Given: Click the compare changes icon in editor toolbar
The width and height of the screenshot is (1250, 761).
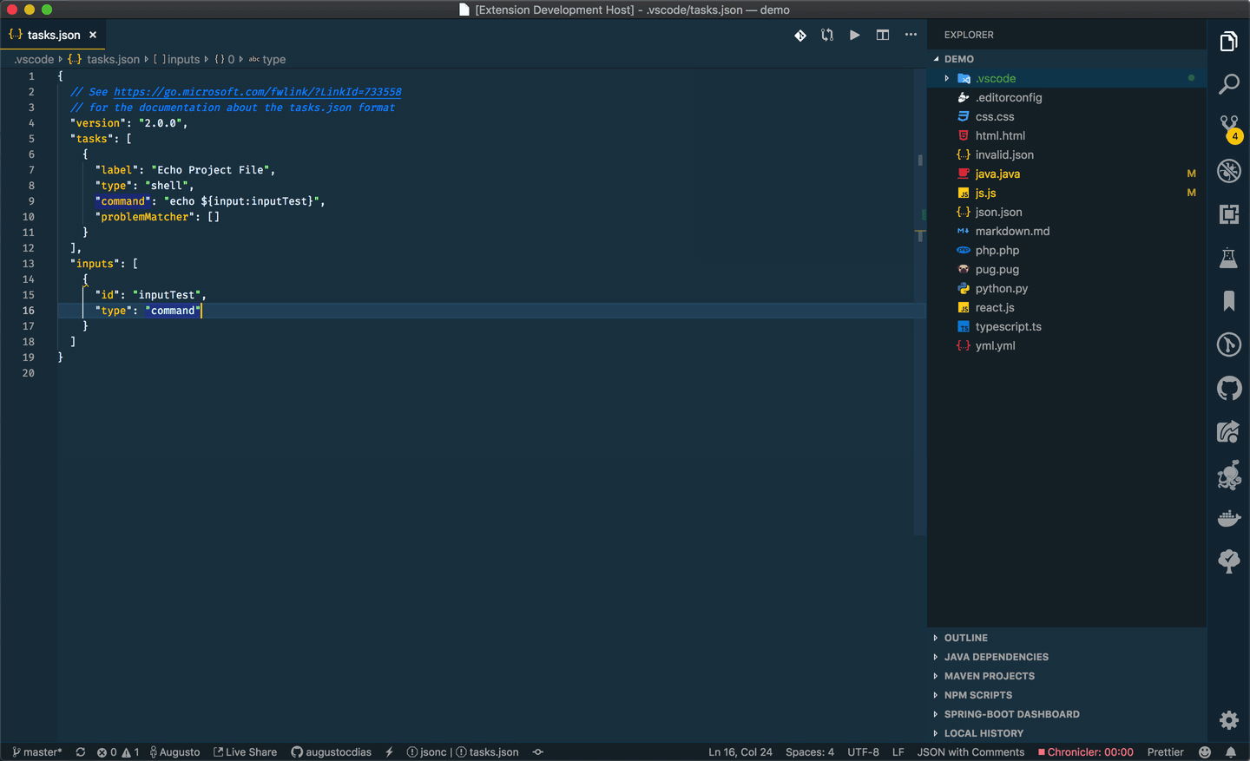Looking at the screenshot, I should pos(827,35).
